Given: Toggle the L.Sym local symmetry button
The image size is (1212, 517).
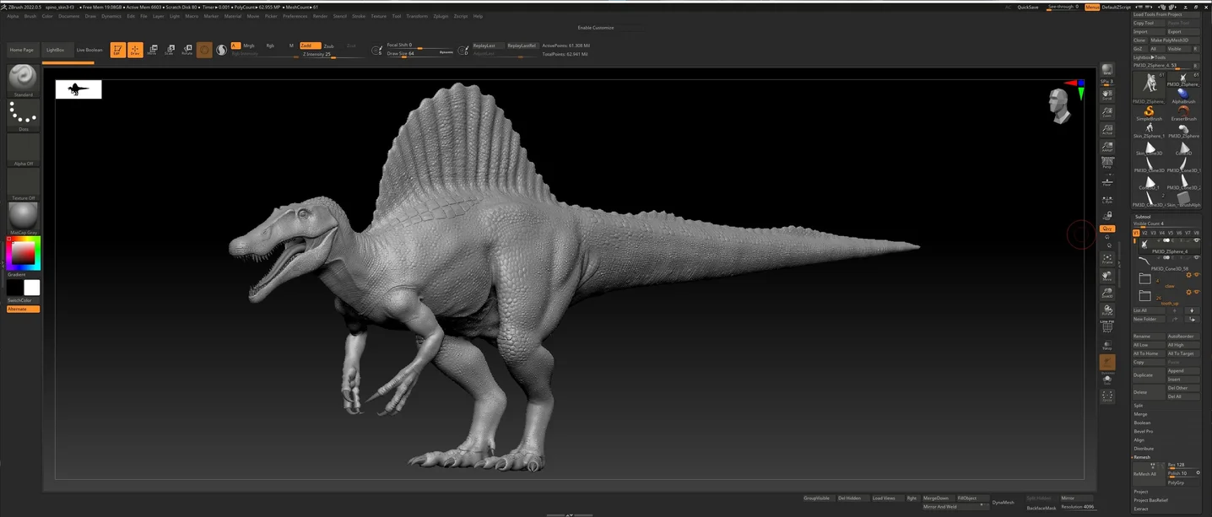Looking at the screenshot, I should coord(1107,201).
